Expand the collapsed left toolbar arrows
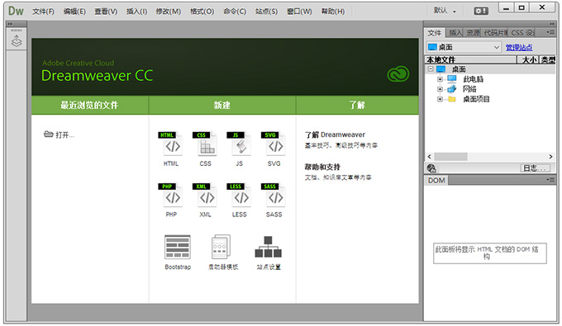 (x=10, y=24)
